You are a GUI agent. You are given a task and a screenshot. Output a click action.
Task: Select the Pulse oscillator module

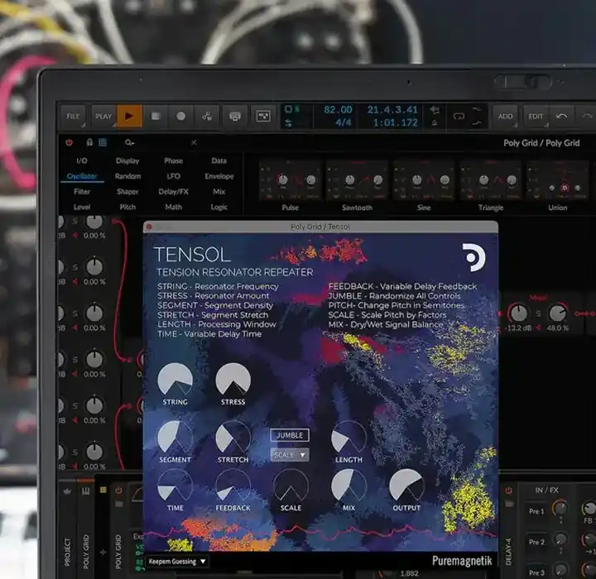291,185
